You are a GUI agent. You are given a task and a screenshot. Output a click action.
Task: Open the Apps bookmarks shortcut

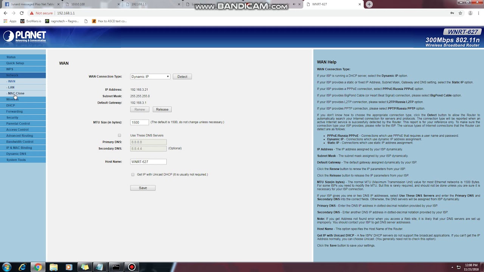point(10,21)
